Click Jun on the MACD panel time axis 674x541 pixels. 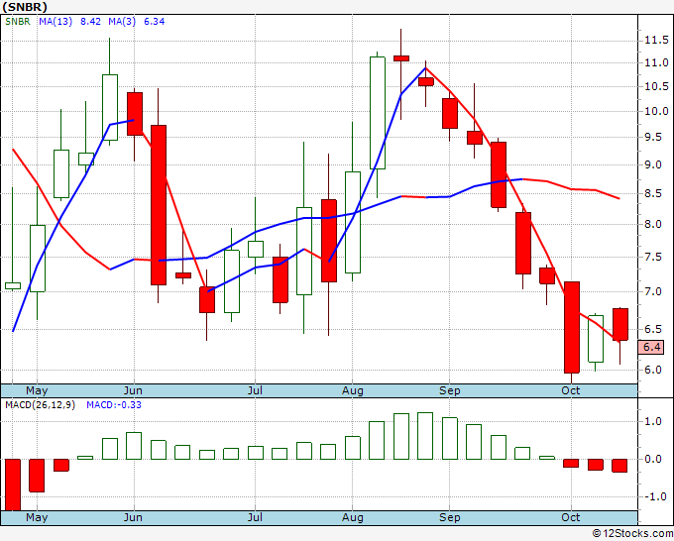[133, 517]
